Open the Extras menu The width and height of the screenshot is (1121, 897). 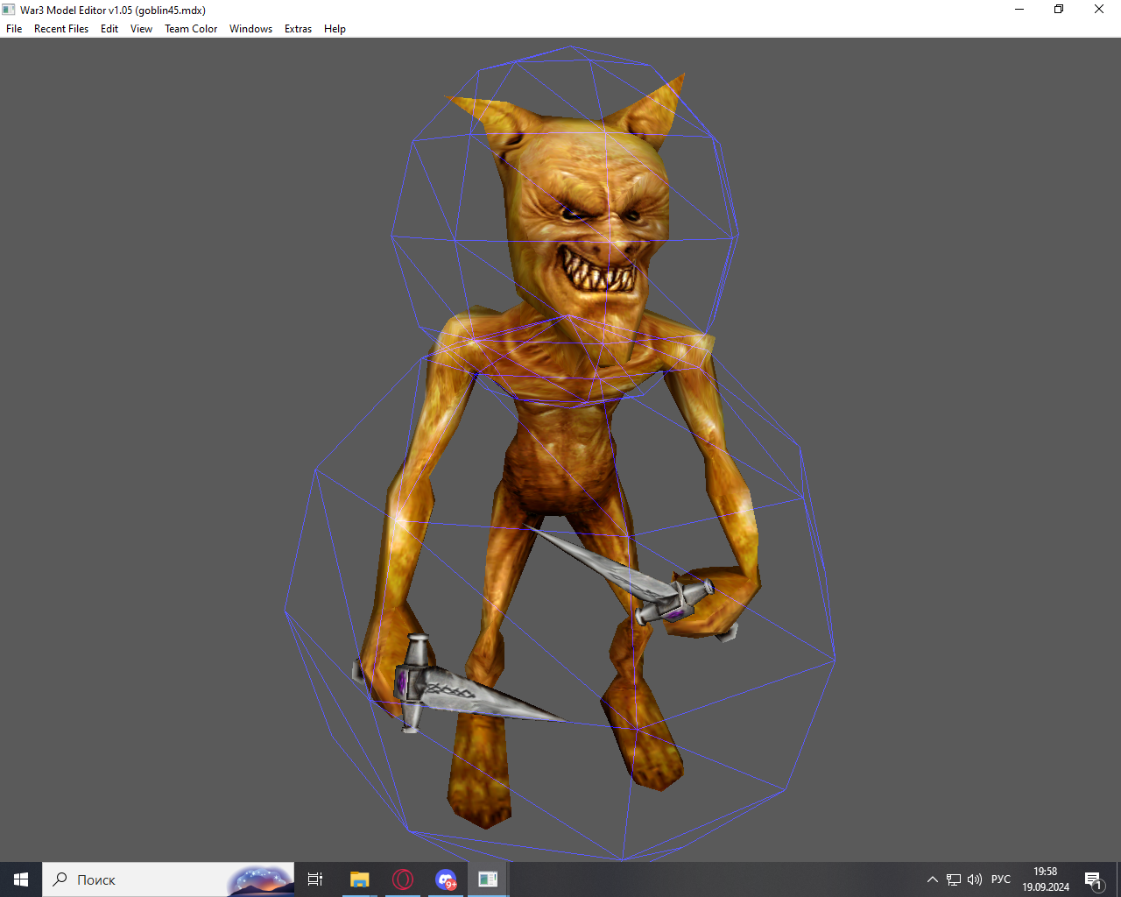[298, 29]
